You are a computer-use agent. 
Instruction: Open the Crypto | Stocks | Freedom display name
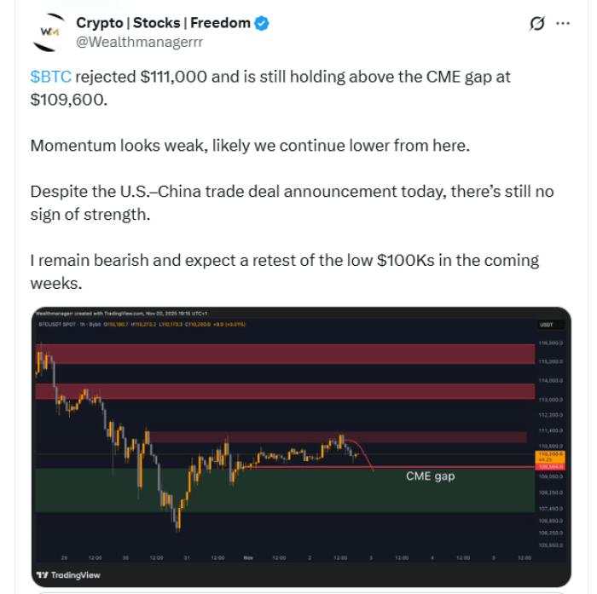click(163, 23)
